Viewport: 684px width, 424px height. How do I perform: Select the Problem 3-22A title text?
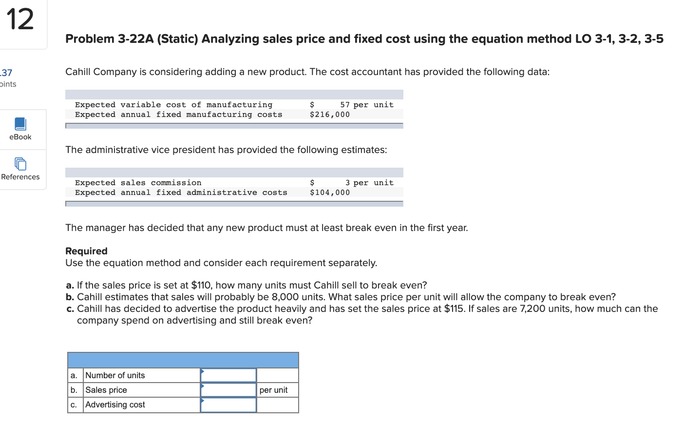(x=364, y=39)
